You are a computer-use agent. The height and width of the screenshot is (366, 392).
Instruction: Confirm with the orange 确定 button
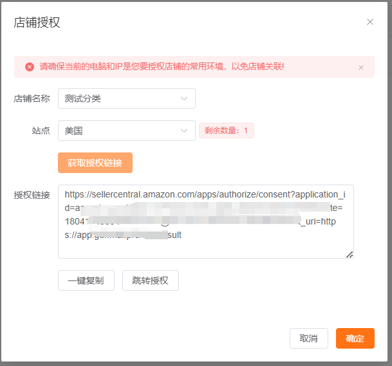click(x=355, y=338)
